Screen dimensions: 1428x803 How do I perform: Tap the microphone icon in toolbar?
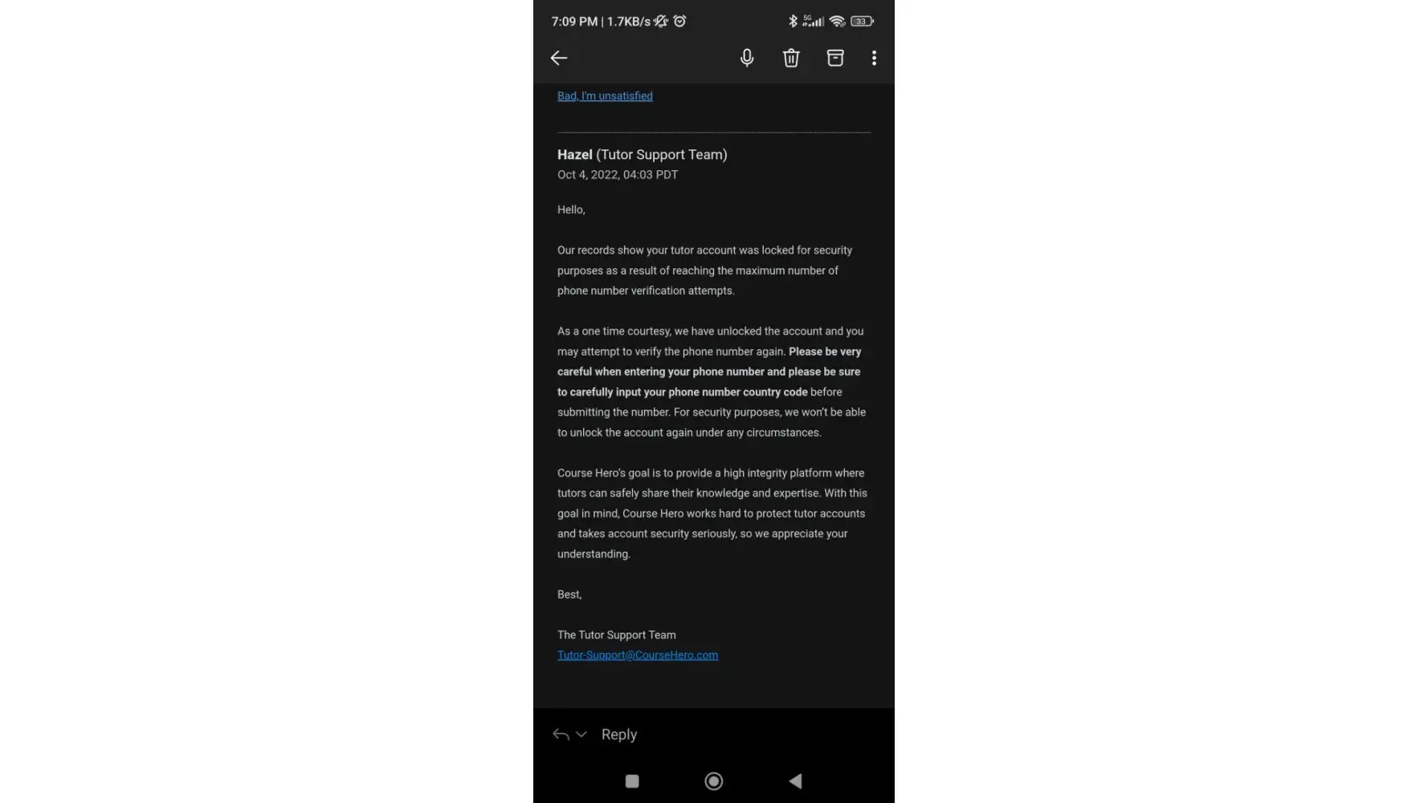pyautogui.click(x=747, y=58)
